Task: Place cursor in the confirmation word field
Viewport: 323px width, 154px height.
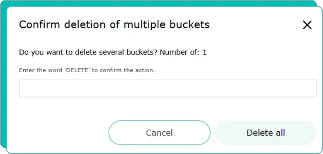Action: pyautogui.click(x=168, y=88)
